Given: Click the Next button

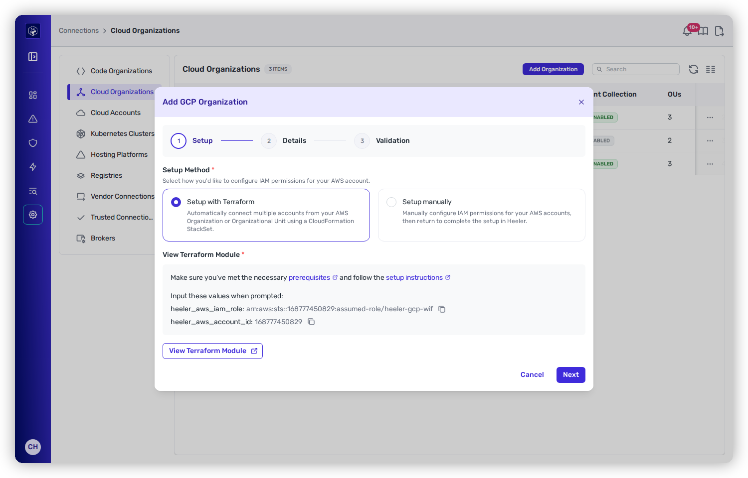Looking at the screenshot, I should [x=571, y=375].
